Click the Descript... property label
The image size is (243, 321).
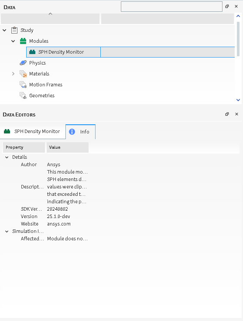click(x=32, y=187)
